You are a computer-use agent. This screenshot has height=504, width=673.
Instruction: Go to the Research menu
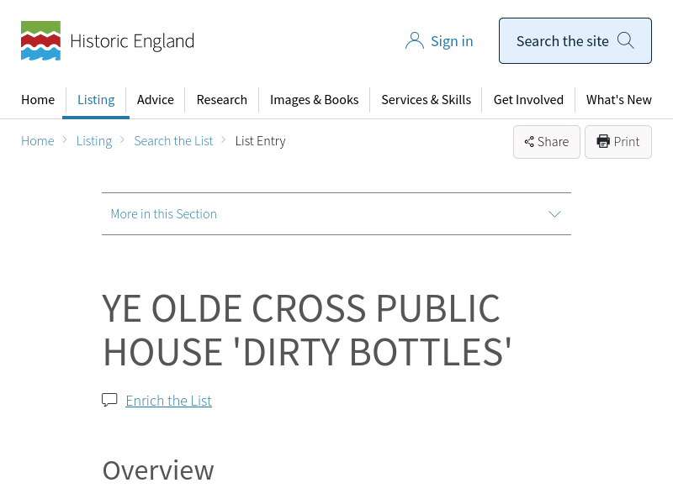tap(222, 100)
